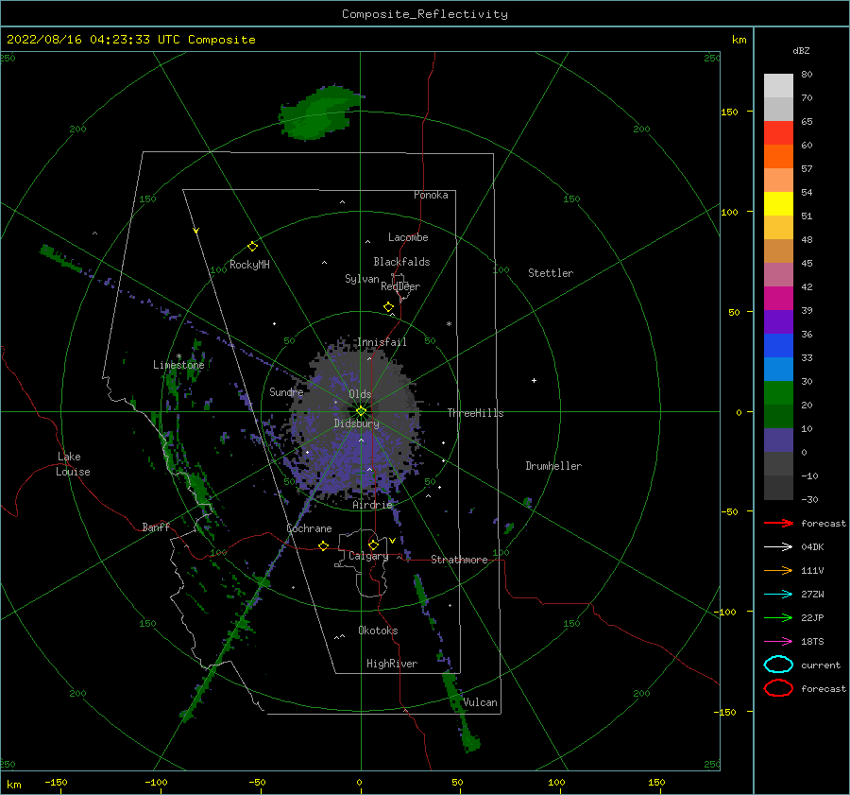Click the Didsbury town label

tap(357, 423)
